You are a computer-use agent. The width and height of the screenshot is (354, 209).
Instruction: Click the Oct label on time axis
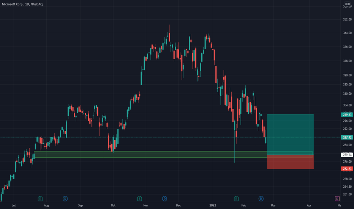113,205
